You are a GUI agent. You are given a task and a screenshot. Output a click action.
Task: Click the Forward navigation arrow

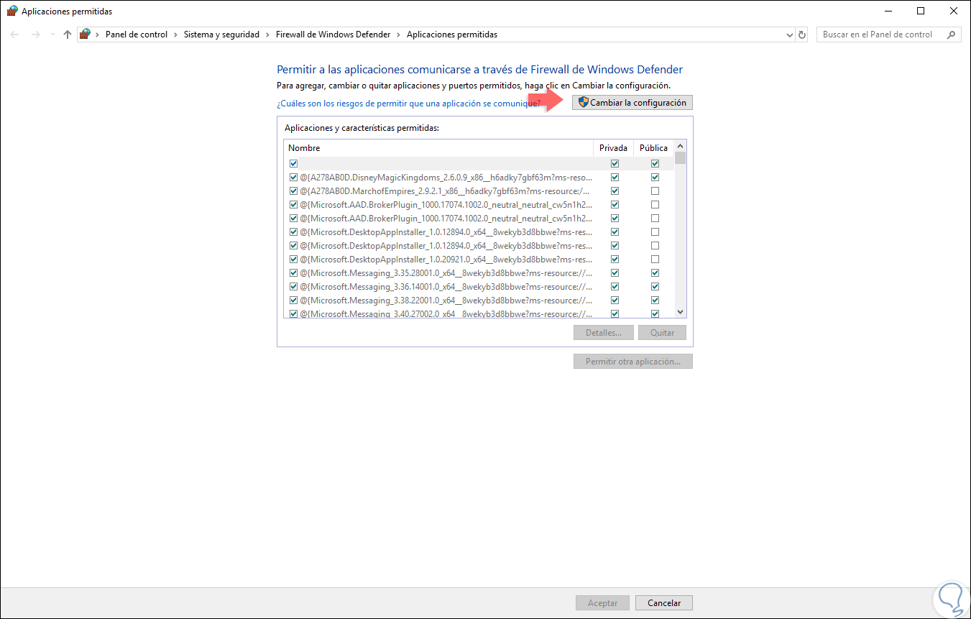tap(36, 35)
